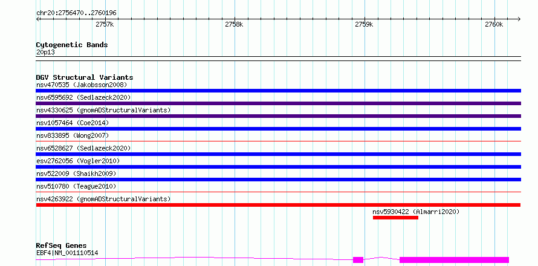The width and height of the screenshot is (538, 266).
Task: Click the RefSeq Genes track title
Action: [62, 246]
